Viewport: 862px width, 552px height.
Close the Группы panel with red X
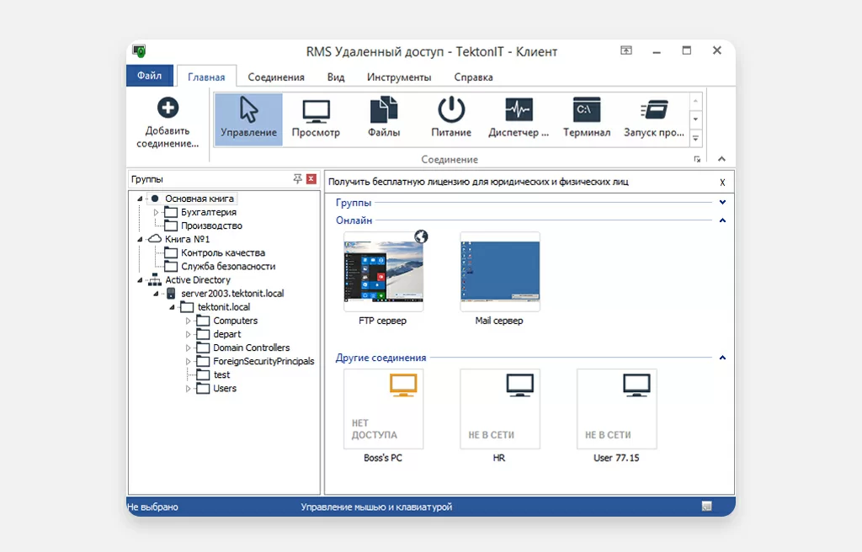[311, 179]
